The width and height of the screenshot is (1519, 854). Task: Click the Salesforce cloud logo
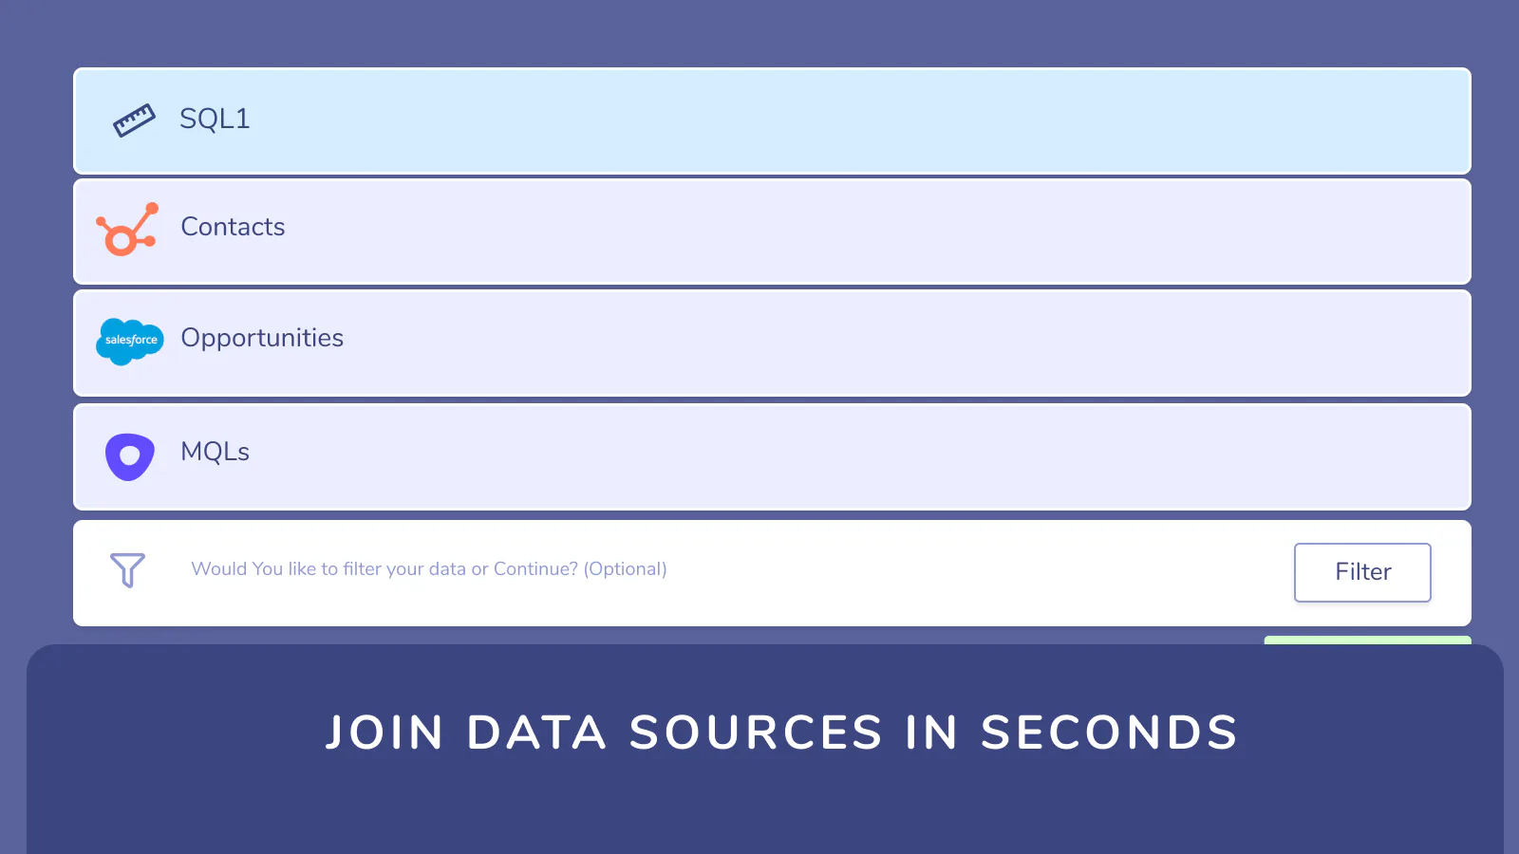[x=130, y=342]
